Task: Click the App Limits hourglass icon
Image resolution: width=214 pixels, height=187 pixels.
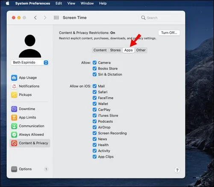Action: click(x=14, y=117)
